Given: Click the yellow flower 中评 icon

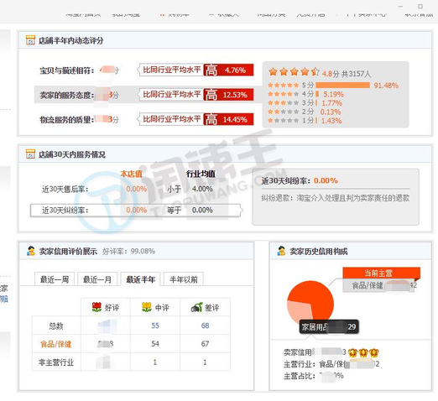Looking at the screenshot, I should (147, 307).
